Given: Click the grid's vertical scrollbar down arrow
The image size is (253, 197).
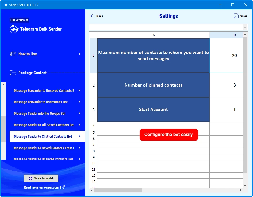Looking at the screenshot, I should pyautogui.click(x=245, y=186).
